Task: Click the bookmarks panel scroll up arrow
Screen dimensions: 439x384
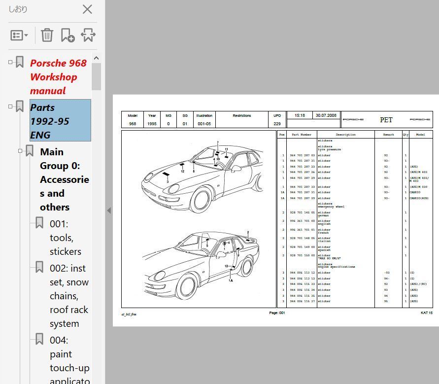Action: click(96, 58)
